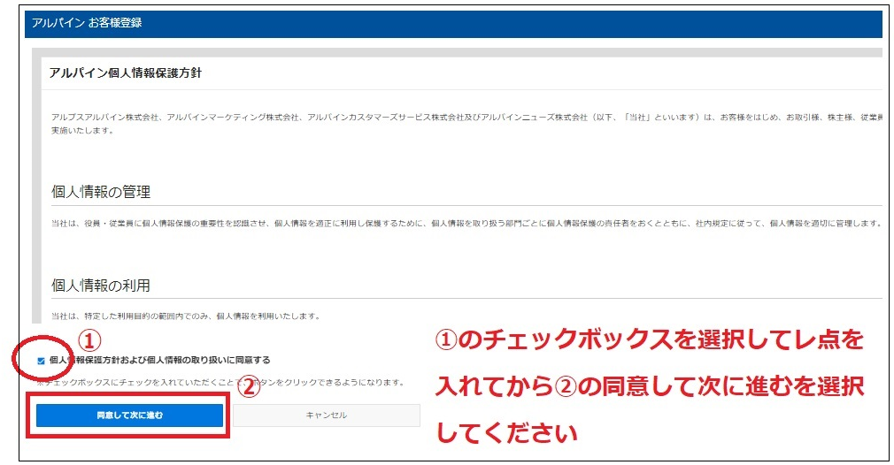894x465 pixels.
Task: Click the red ① marker near the checkbox
Action: click(x=91, y=340)
